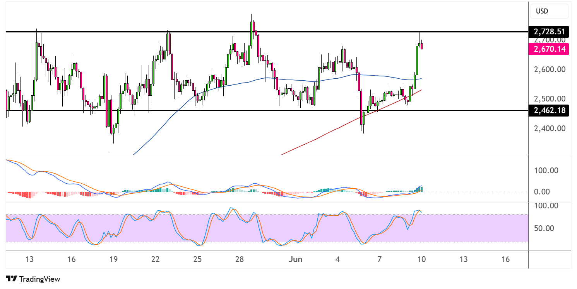Viewport: 577px width, 289px height.
Task: Click date 7 on the time axis
Action: 380,259
